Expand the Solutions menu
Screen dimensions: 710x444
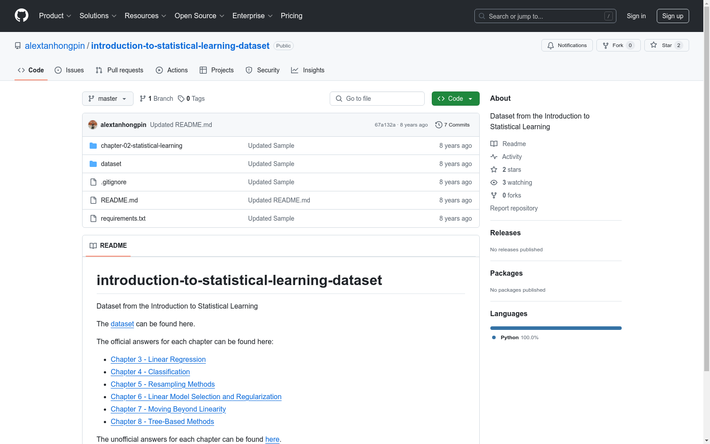click(x=98, y=16)
